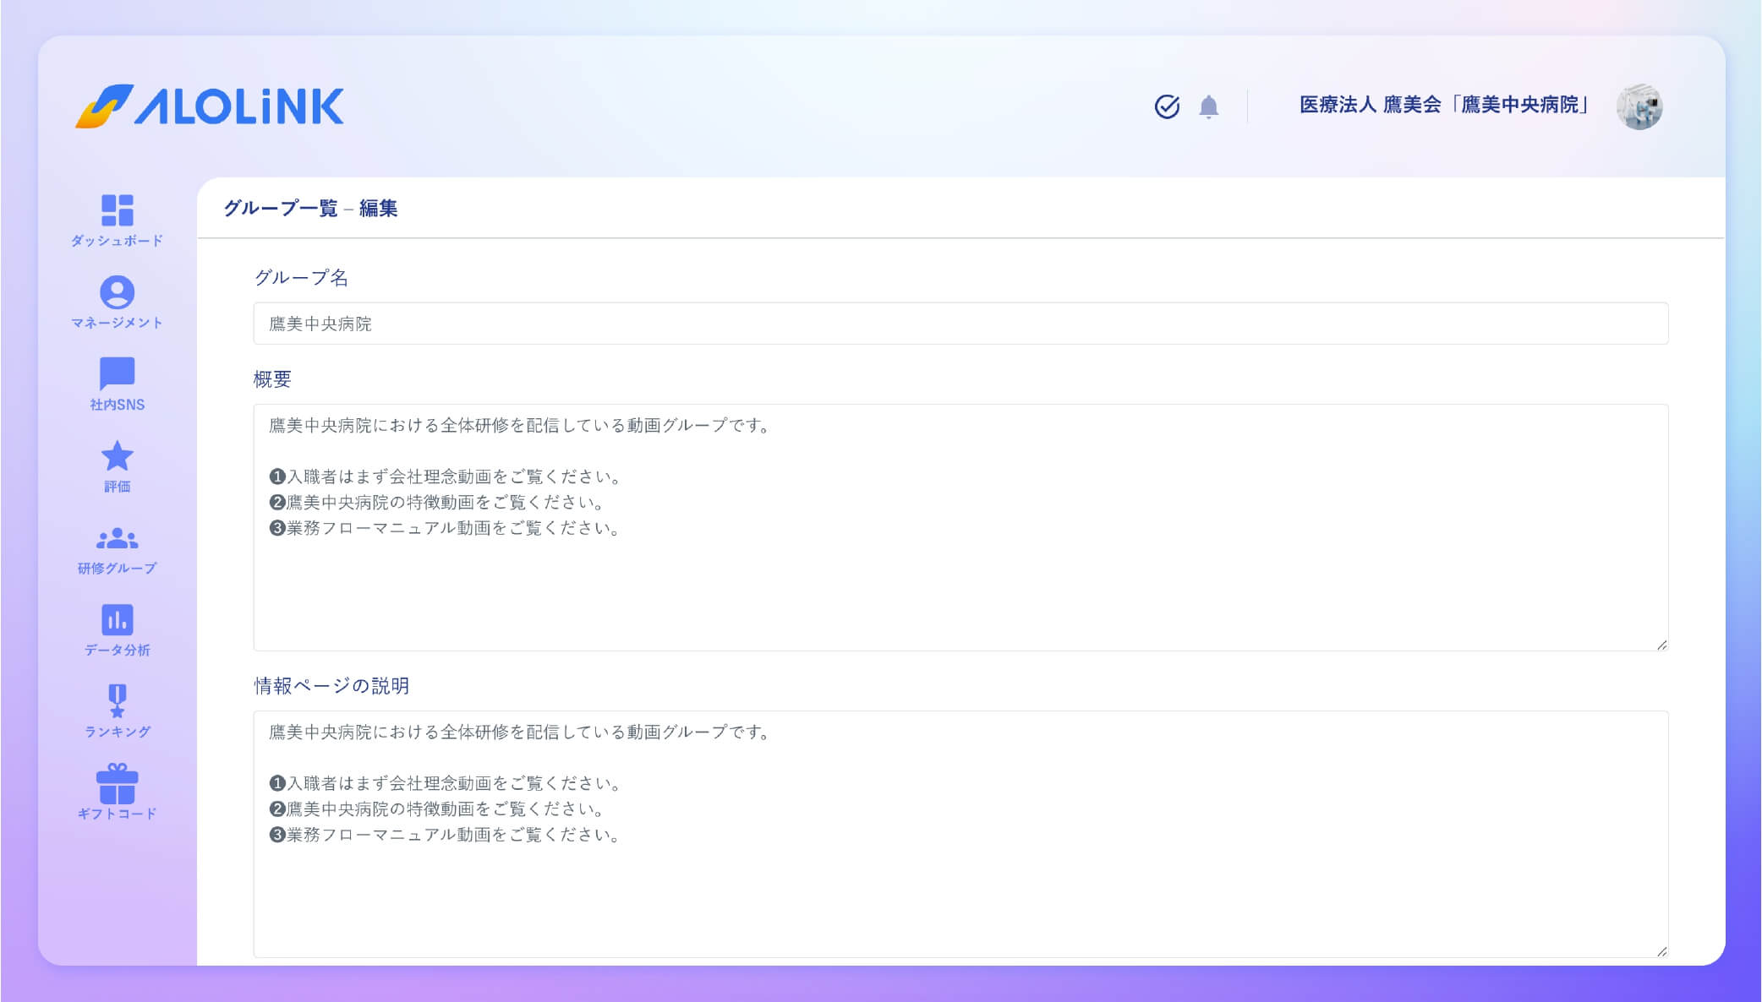Open the 社内SNS chat icon
The width and height of the screenshot is (1762, 1002).
tap(118, 382)
